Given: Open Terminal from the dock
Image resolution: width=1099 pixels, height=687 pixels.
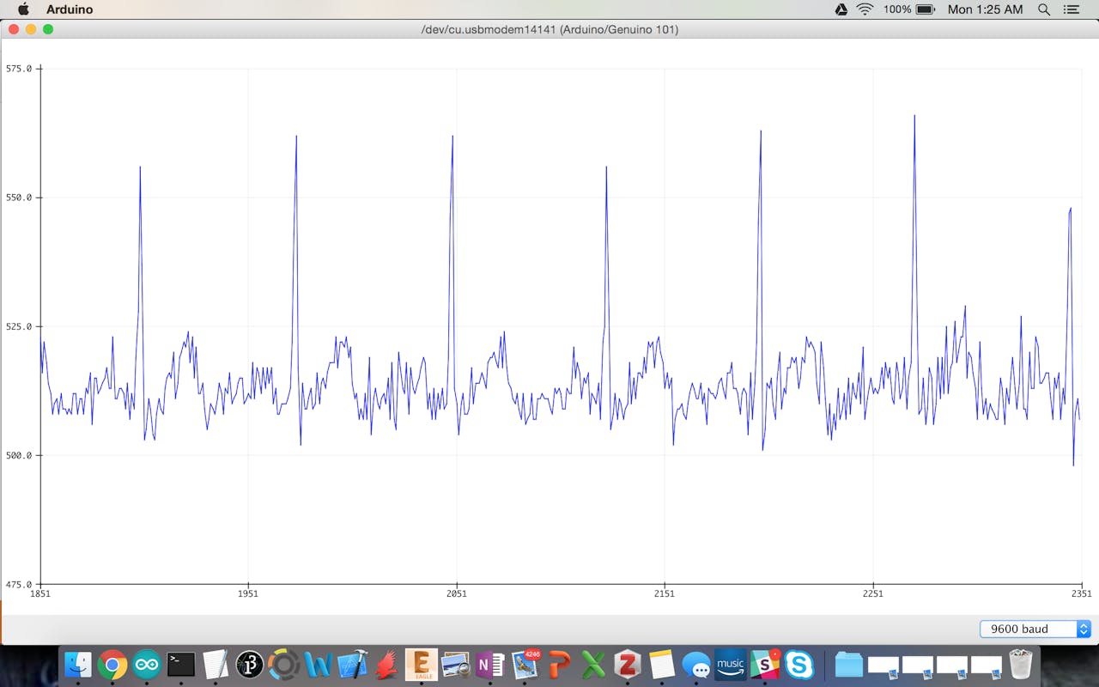Looking at the screenshot, I should point(180,664).
